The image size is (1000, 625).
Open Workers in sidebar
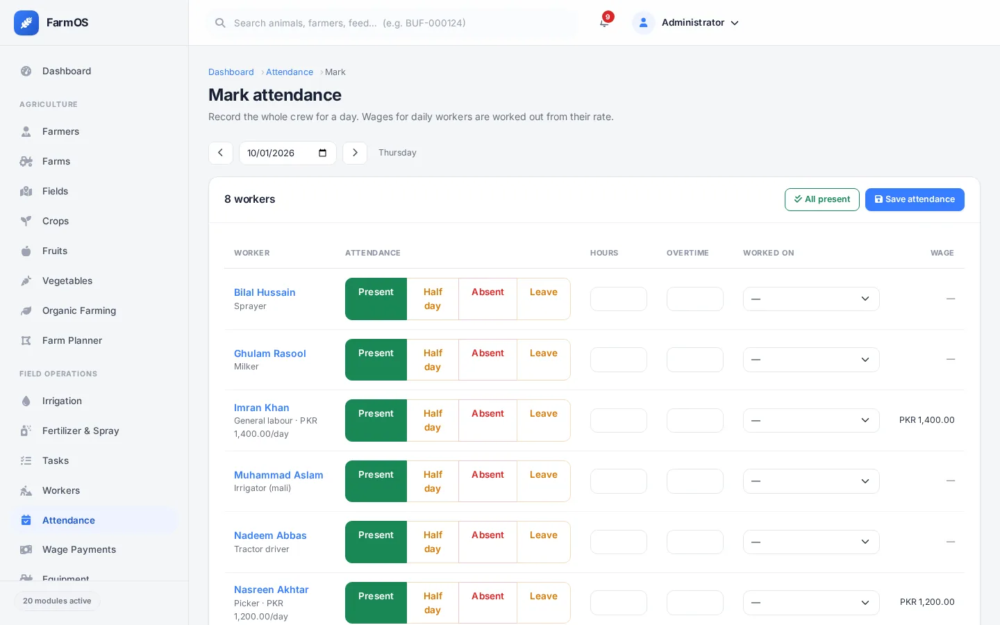coord(94,490)
